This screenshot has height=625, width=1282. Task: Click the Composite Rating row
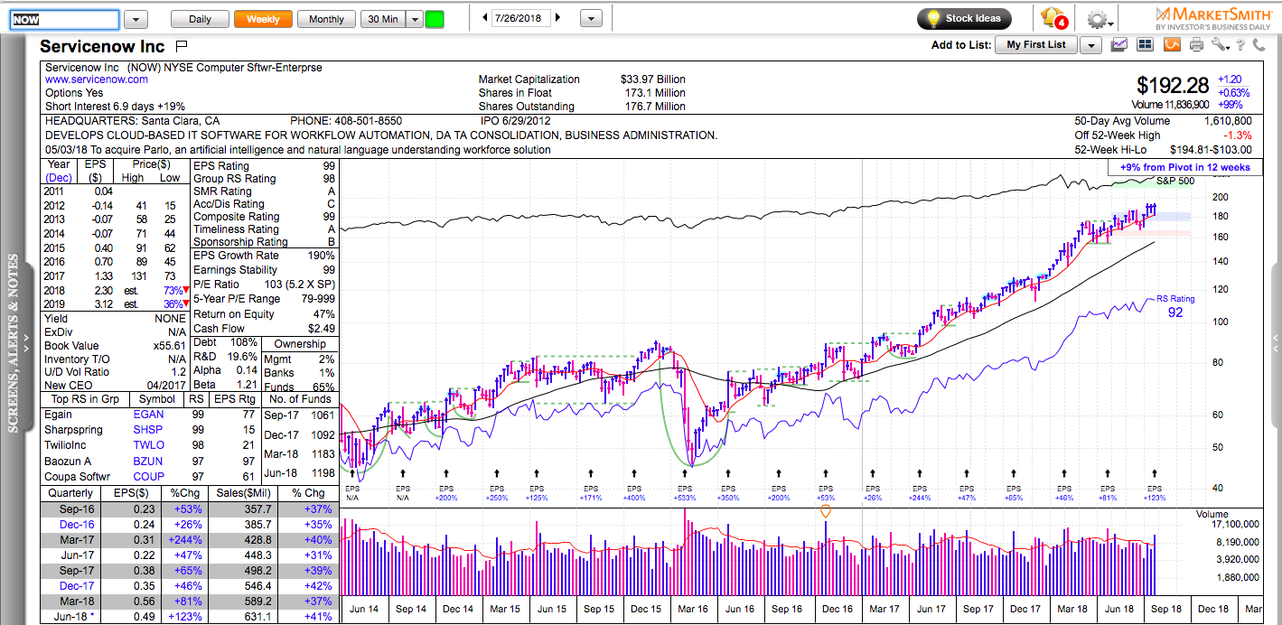click(264, 217)
